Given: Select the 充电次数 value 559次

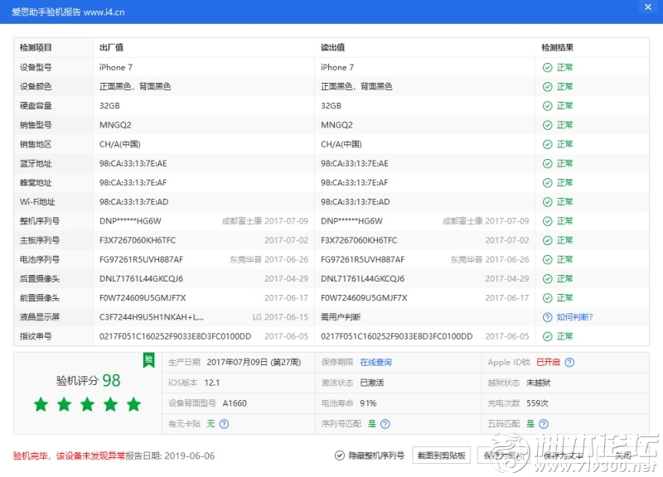Looking at the screenshot, I should tap(537, 403).
